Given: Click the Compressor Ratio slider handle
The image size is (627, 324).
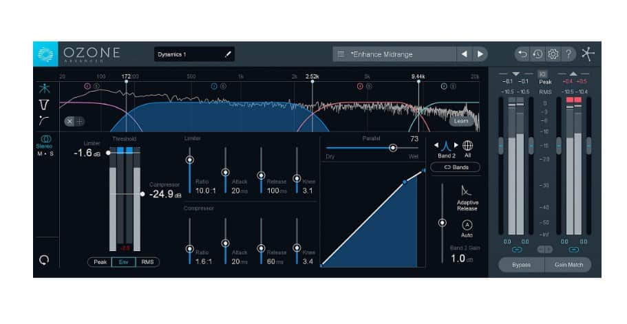Looking at the screenshot, I should point(190,249).
